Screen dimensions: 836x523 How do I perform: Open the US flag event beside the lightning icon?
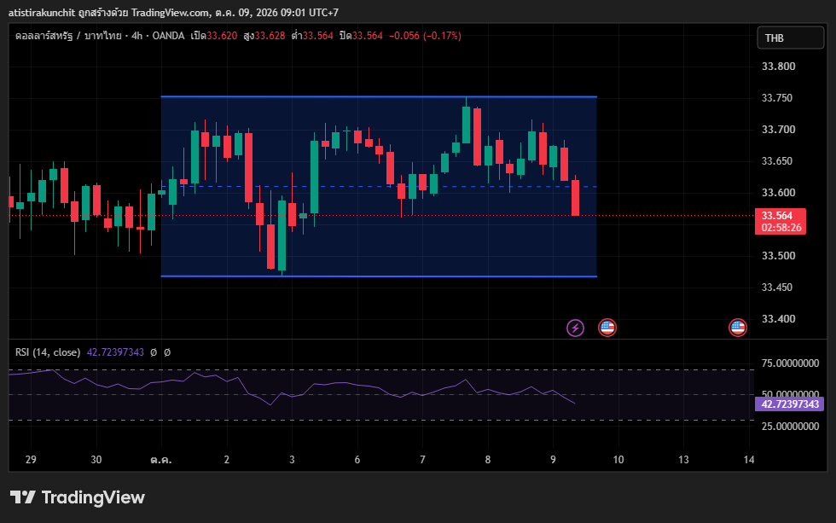coord(607,328)
